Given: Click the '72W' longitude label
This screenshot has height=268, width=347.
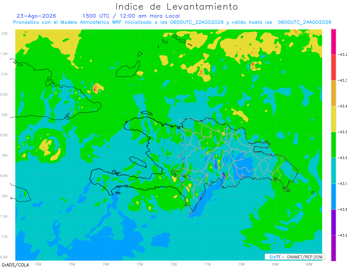Looking at the screenshot, I should 173,264.
